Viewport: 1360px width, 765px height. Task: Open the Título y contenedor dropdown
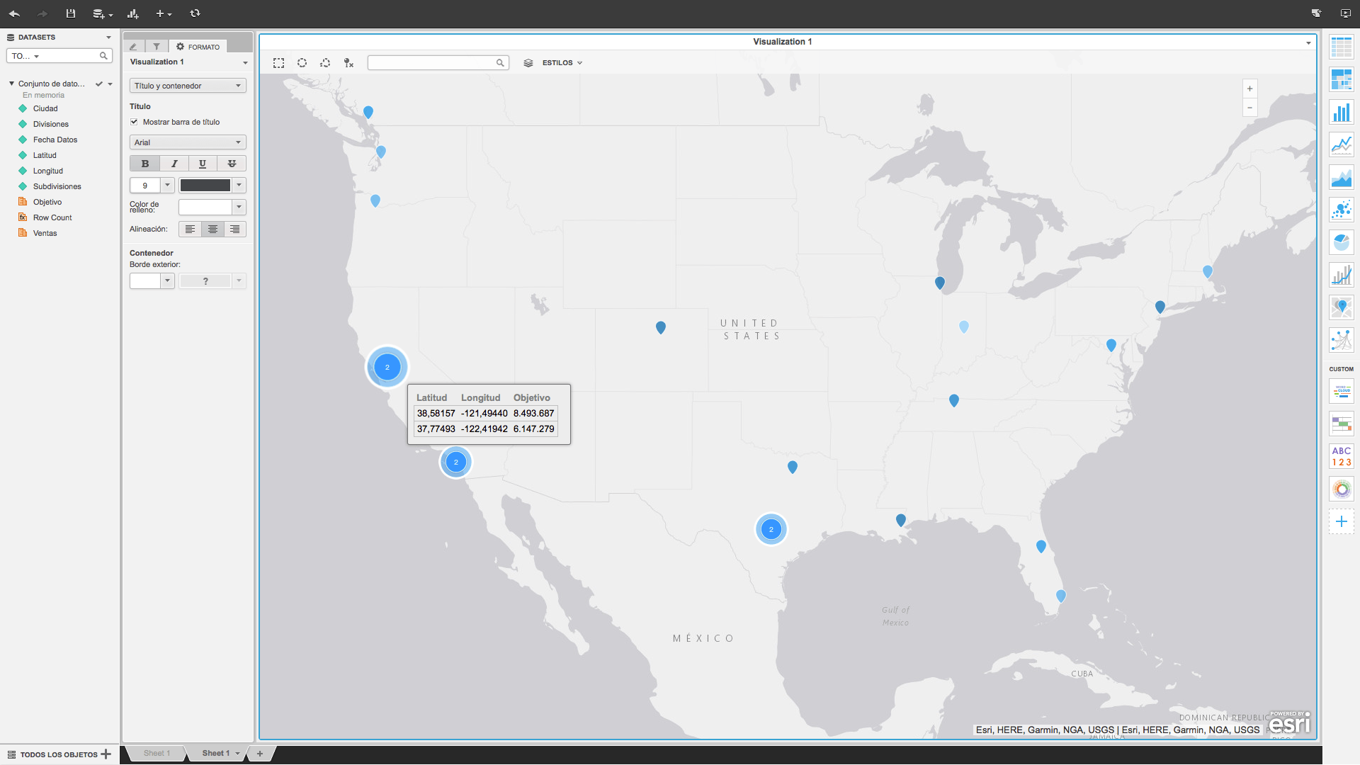click(188, 86)
